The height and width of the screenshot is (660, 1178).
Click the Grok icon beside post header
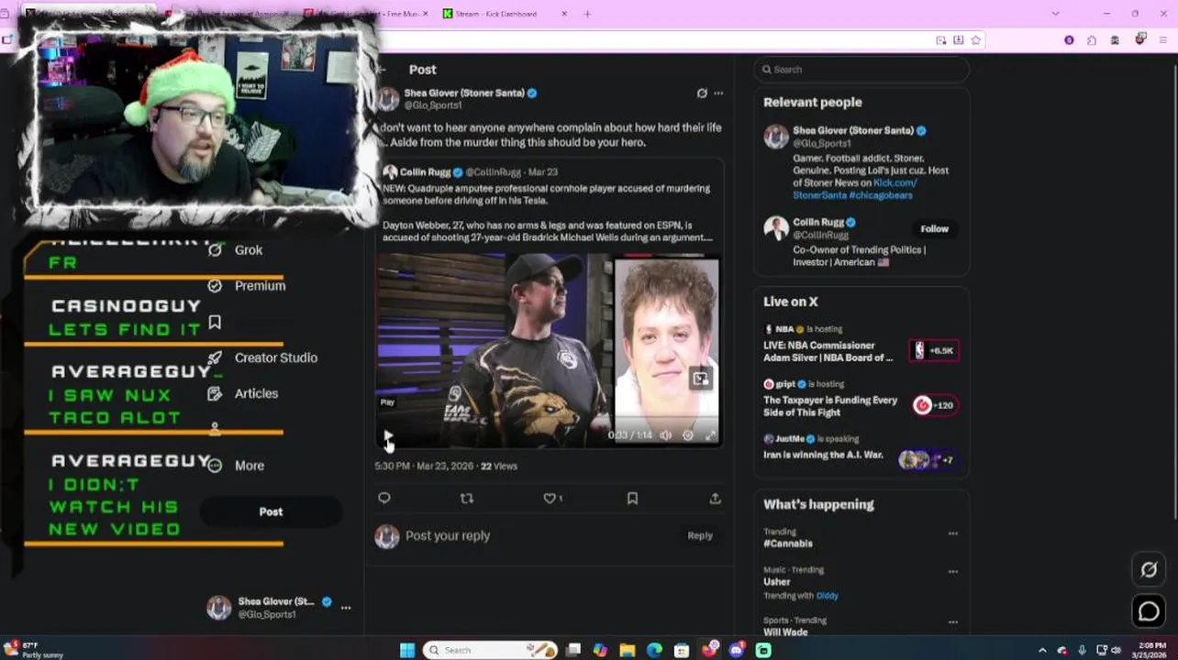point(702,93)
